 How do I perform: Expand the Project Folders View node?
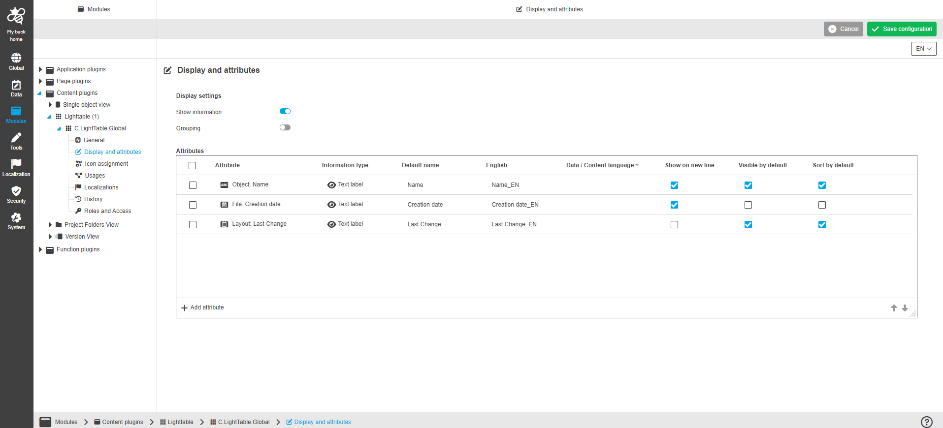[50, 225]
